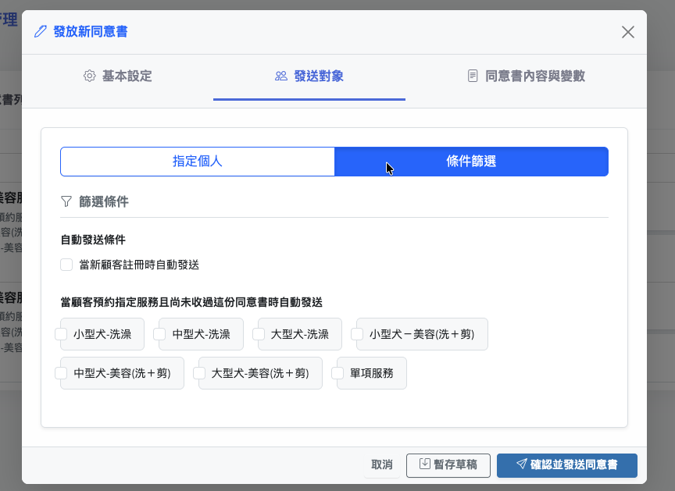Click the 自動發送條件 label
Viewport: 675px width, 491px height.
pyautogui.click(x=93, y=240)
